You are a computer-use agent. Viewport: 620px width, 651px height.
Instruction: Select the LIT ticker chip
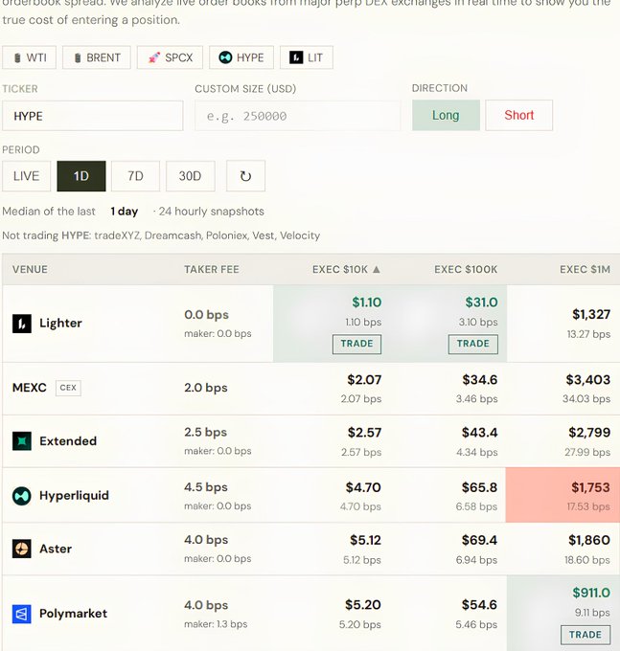pyautogui.click(x=307, y=57)
